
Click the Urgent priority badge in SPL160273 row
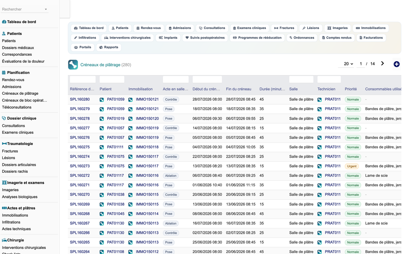(352, 166)
